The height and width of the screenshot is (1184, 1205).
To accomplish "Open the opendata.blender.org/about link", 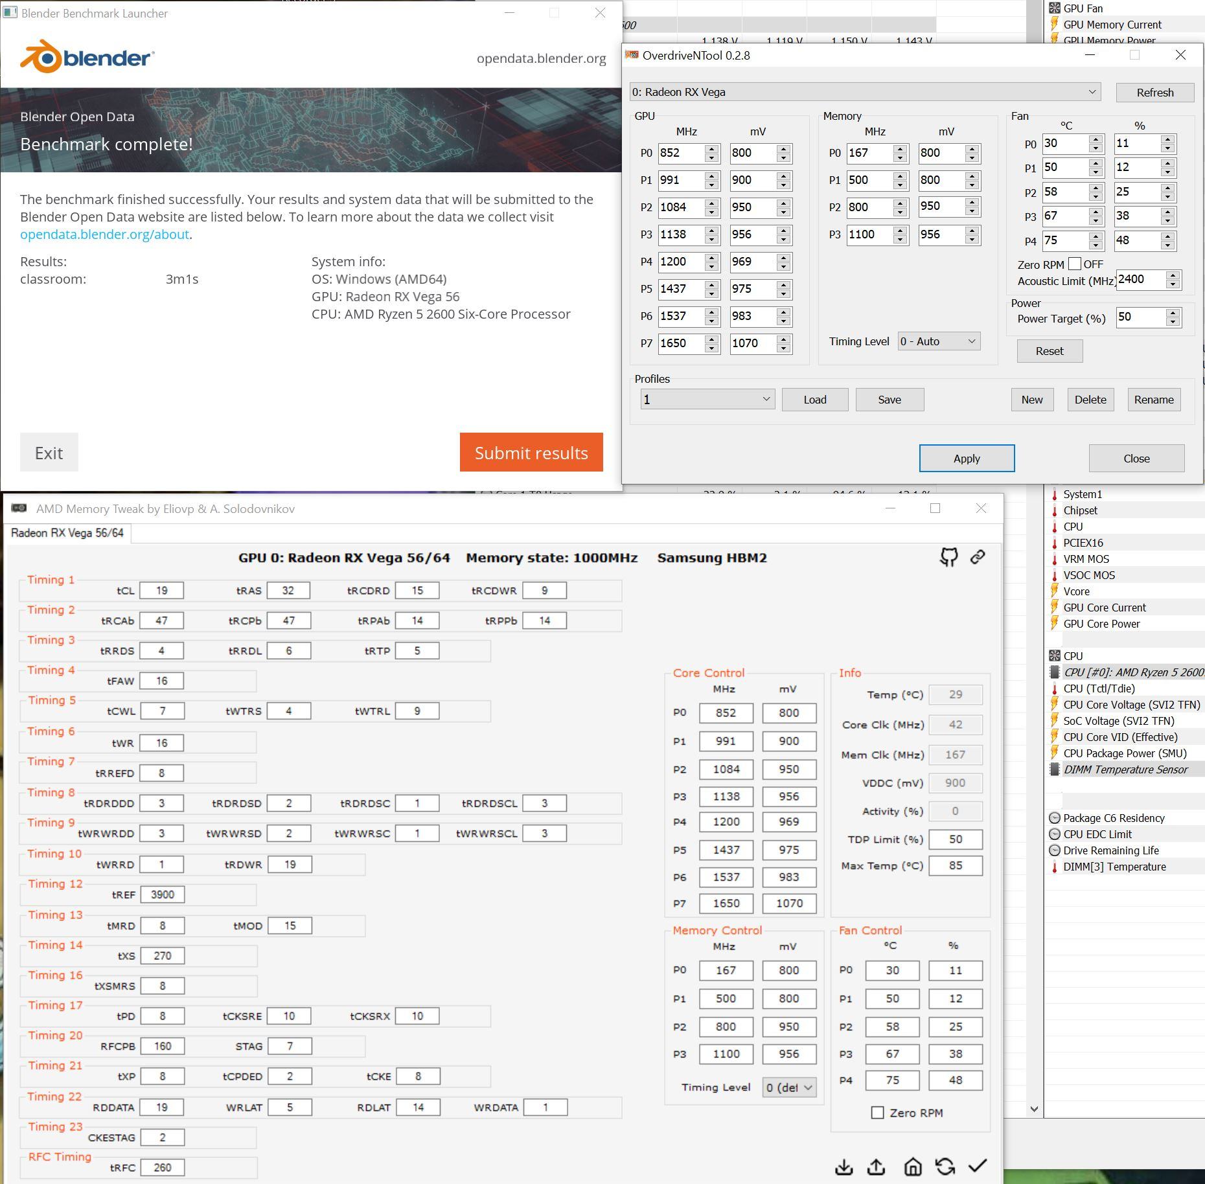I will [104, 234].
